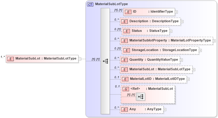Click E icon of nested MaterialSubLot child
Screen dimensions: 218x118
click(x=125, y=70)
